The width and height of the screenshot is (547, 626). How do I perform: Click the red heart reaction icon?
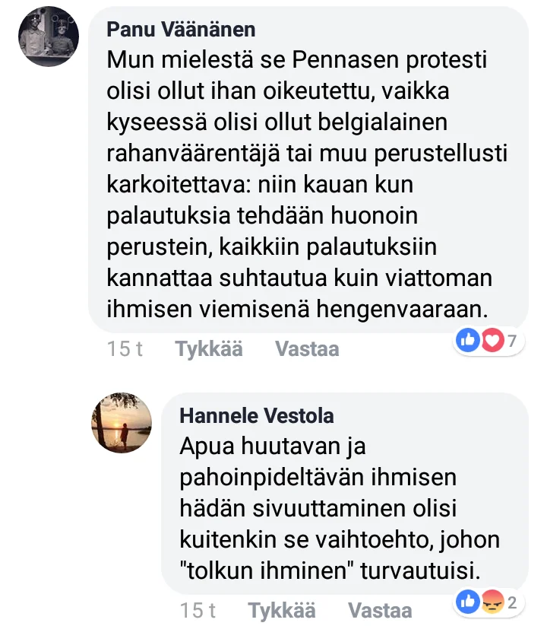[492, 342]
